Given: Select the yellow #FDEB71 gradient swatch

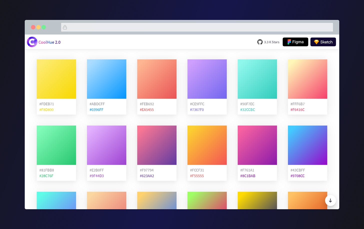Looking at the screenshot, I should 56,79.
